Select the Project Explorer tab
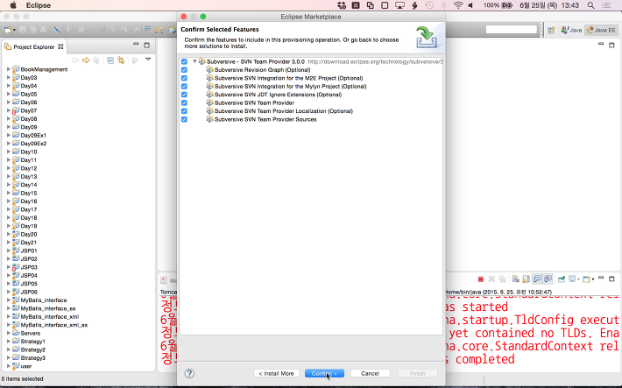The height and width of the screenshot is (388, 622). [33, 46]
